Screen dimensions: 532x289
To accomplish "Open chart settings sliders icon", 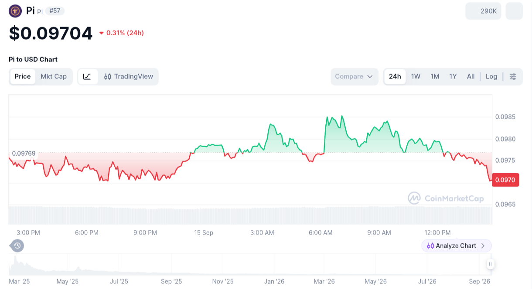I will pos(513,77).
